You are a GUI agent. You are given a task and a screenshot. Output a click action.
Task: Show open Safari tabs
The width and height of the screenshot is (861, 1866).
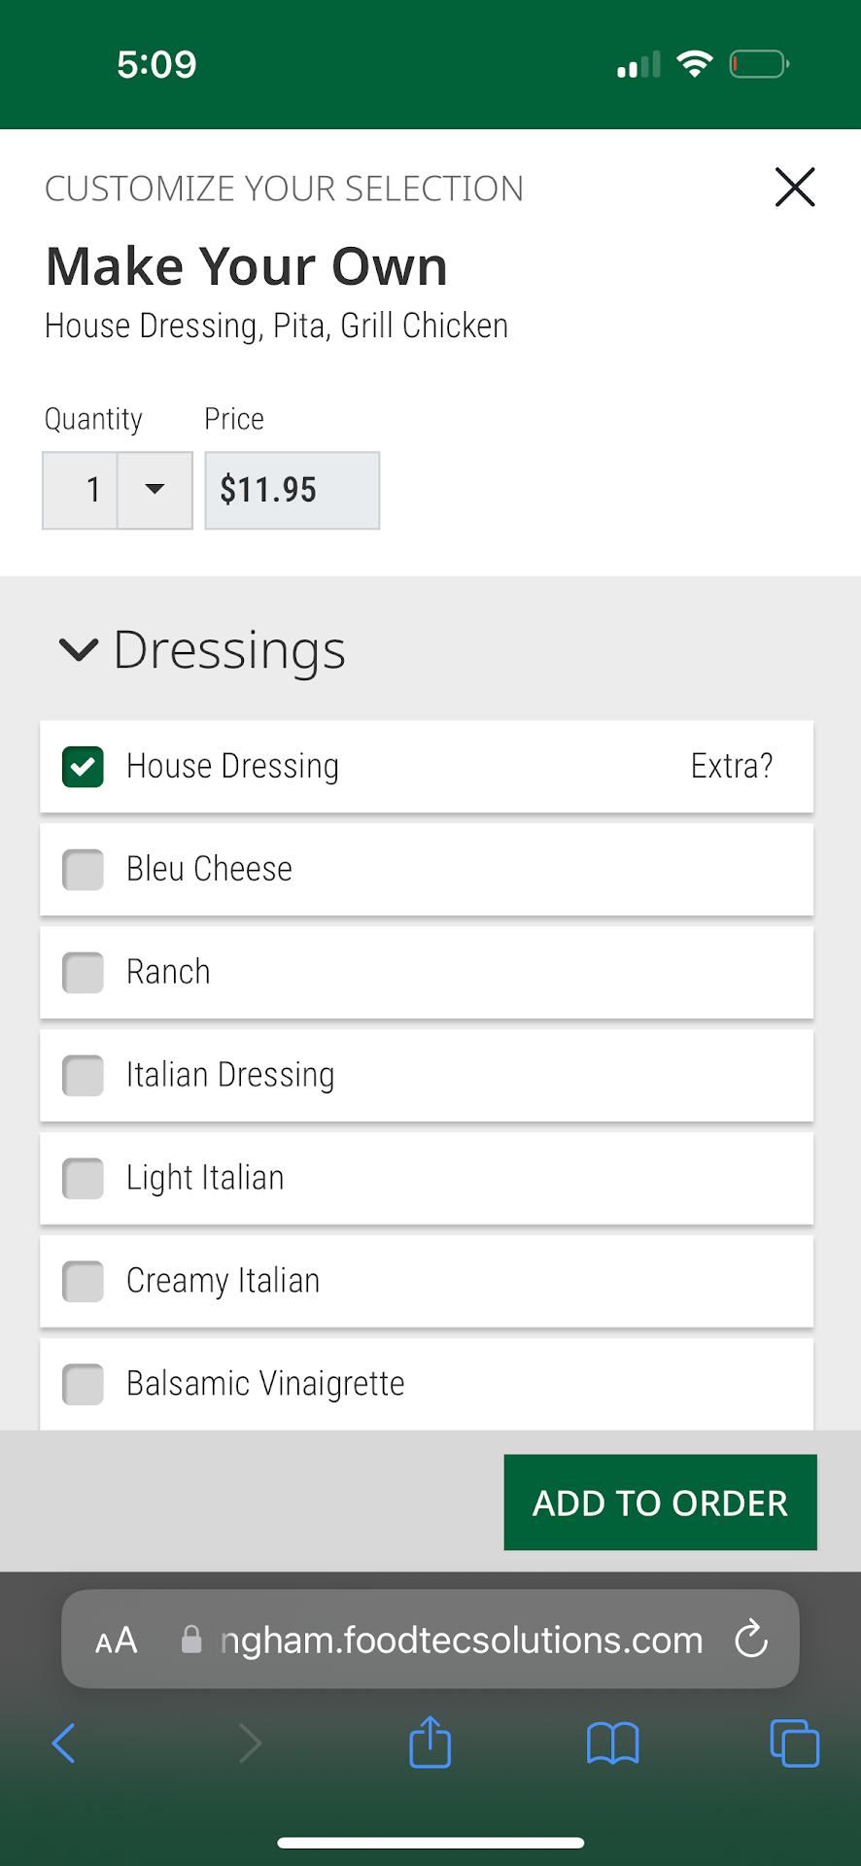(794, 1743)
